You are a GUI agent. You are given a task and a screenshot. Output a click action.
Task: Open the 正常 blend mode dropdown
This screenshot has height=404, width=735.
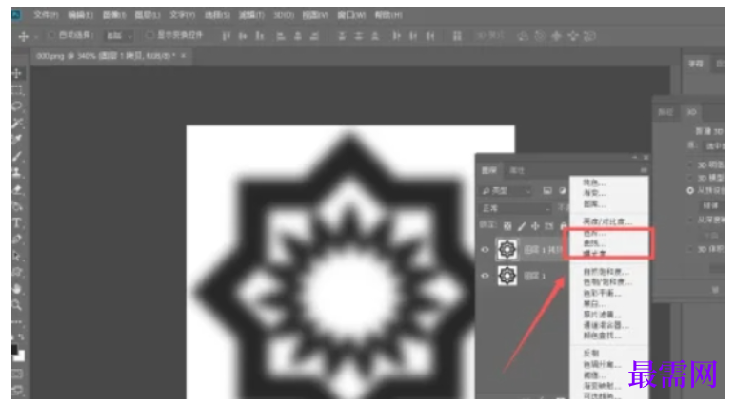coord(516,208)
